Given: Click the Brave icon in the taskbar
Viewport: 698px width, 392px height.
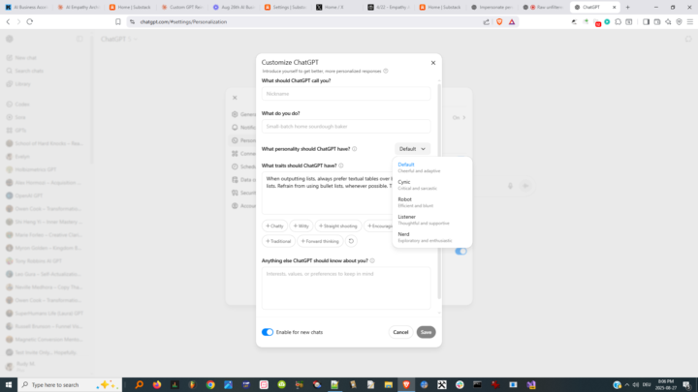Looking at the screenshot, I should pos(406,385).
